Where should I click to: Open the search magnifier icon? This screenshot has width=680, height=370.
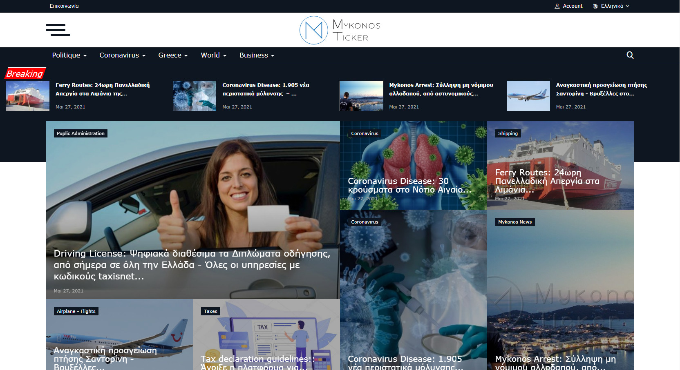tap(630, 55)
